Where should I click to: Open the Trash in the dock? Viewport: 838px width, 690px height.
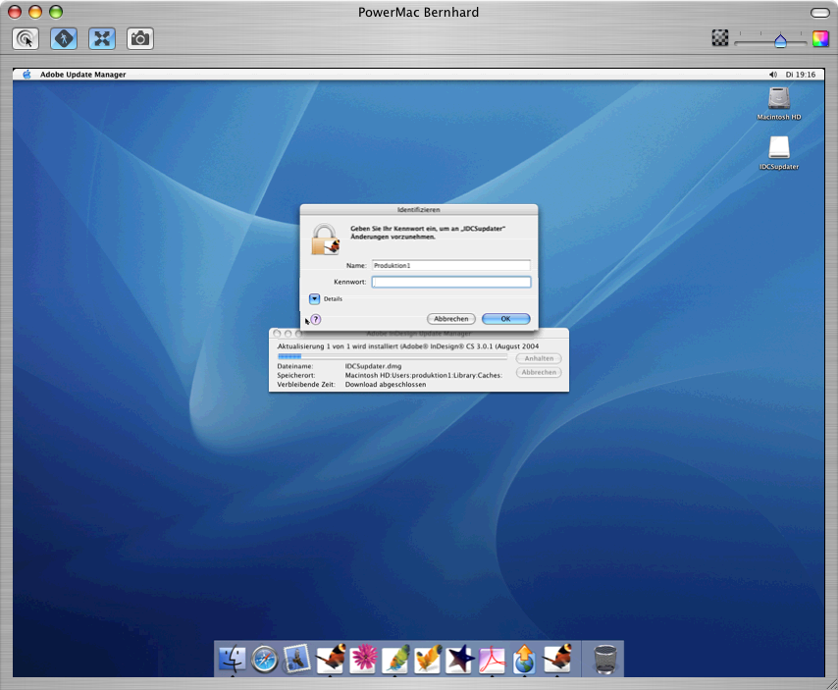click(x=605, y=660)
